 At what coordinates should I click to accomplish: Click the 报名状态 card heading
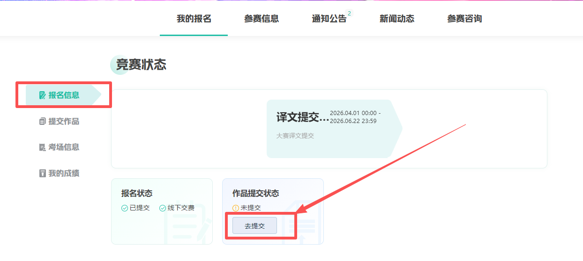point(137,194)
